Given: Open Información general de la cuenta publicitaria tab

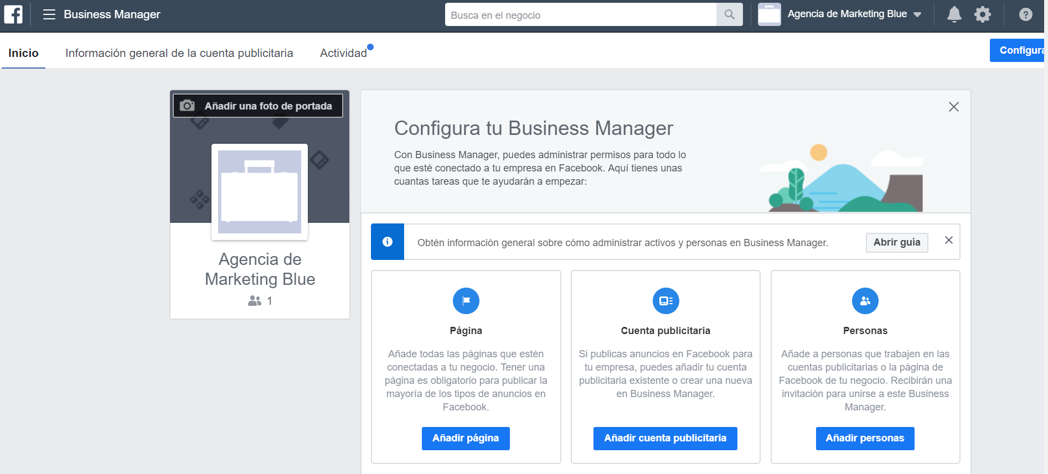Looking at the screenshot, I should tap(179, 53).
